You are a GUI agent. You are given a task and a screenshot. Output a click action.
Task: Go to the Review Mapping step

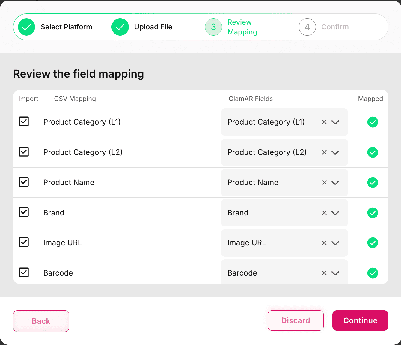point(213,27)
